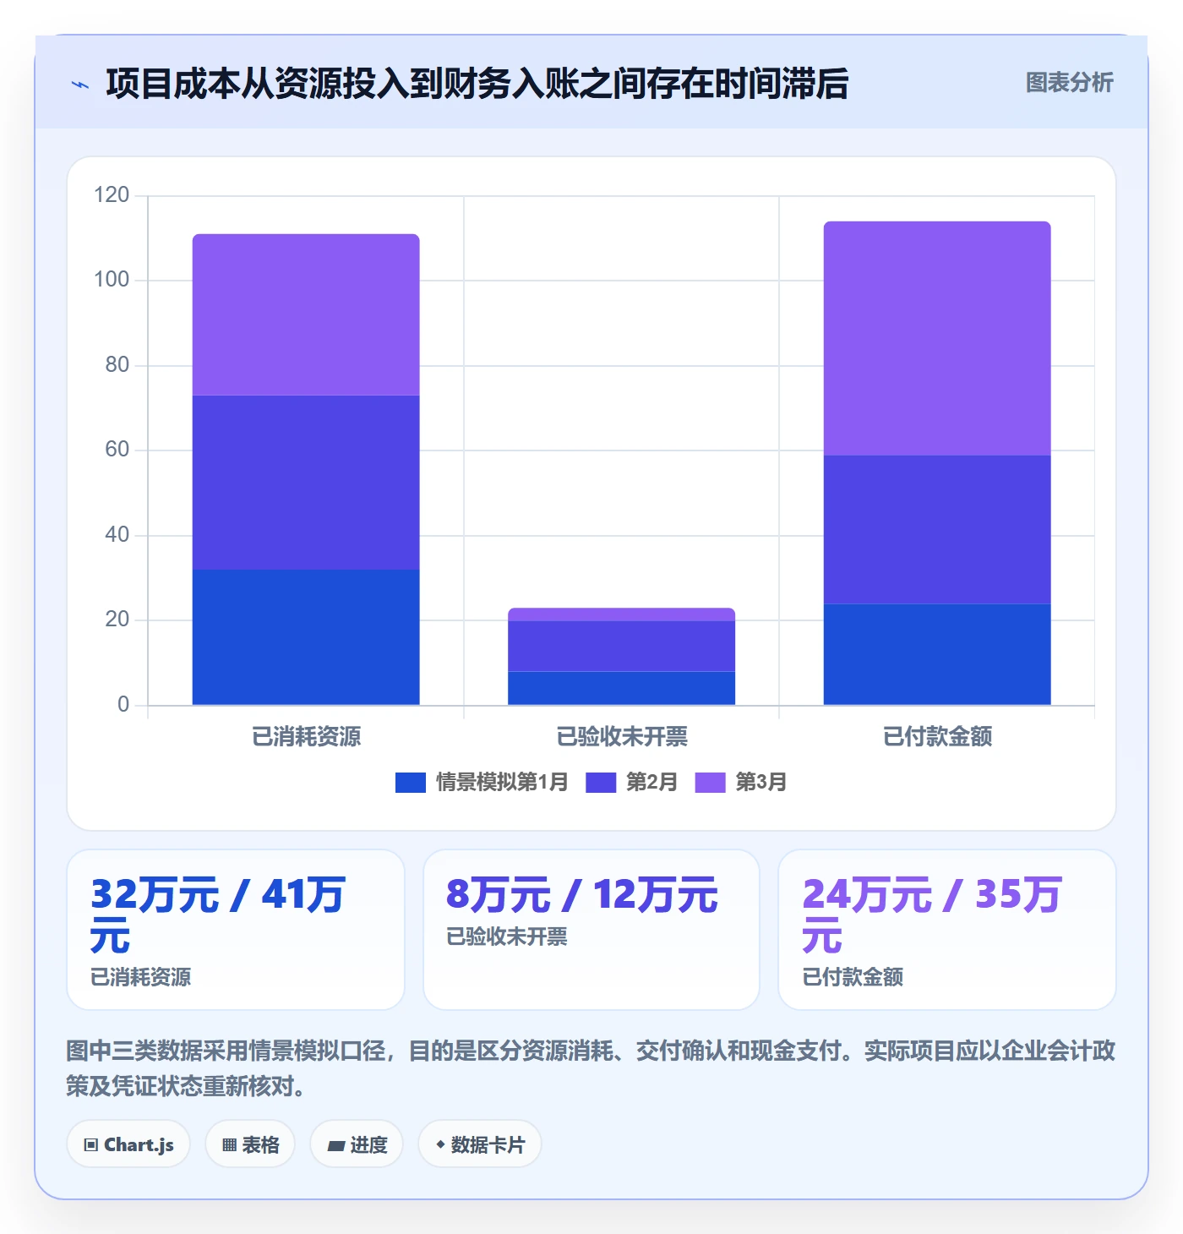Click the 已消耗资源 caption in data card
The width and height of the screenshot is (1183, 1234).
click(140, 977)
